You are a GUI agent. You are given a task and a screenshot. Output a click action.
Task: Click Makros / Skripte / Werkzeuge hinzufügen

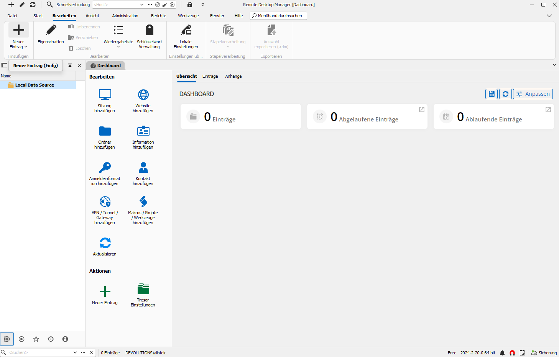pos(143,210)
